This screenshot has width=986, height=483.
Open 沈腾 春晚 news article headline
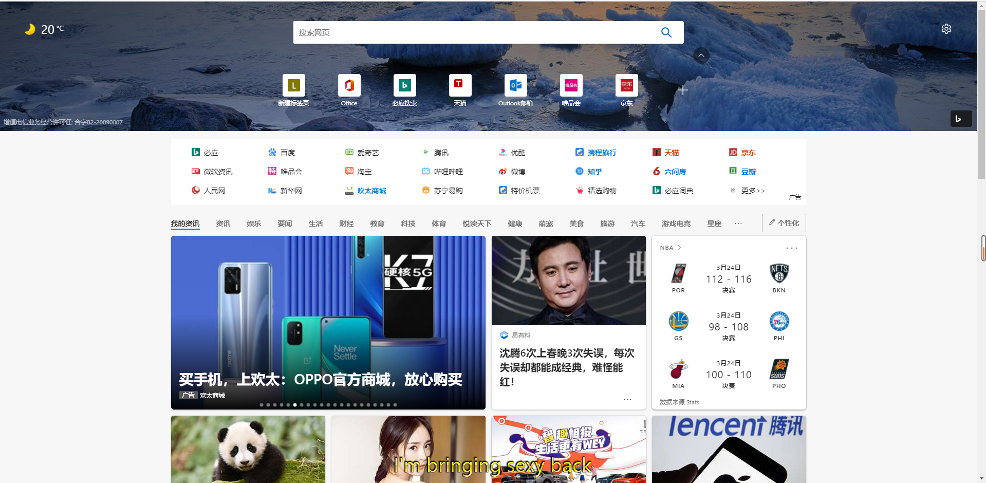(x=567, y=367)
